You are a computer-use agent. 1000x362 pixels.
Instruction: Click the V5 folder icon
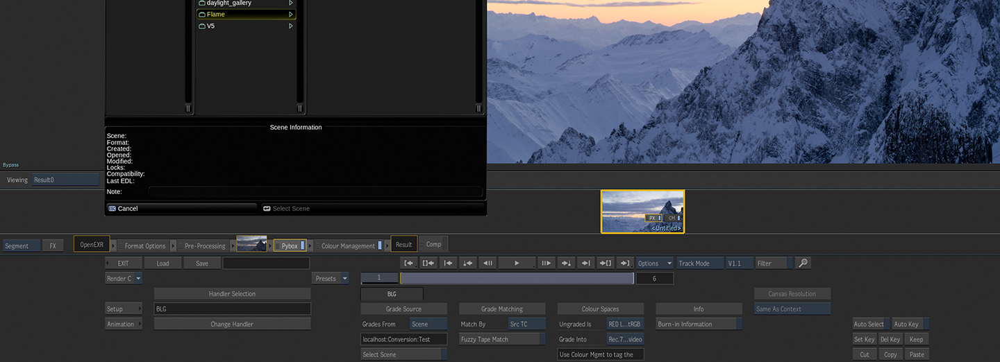click(202, 26)
